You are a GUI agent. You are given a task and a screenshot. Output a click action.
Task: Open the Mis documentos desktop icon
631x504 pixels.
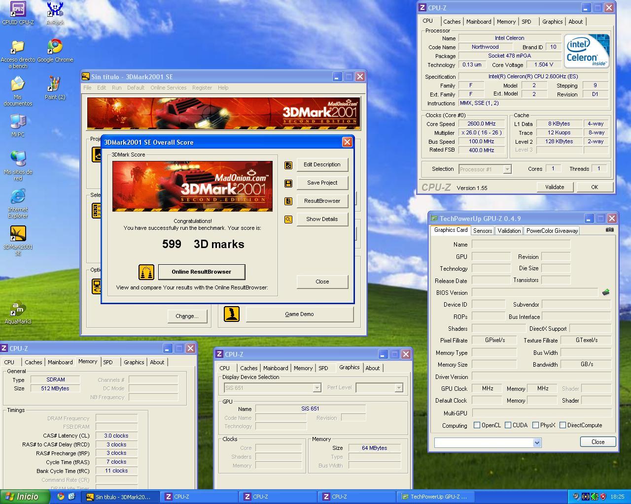click(18, 91)
